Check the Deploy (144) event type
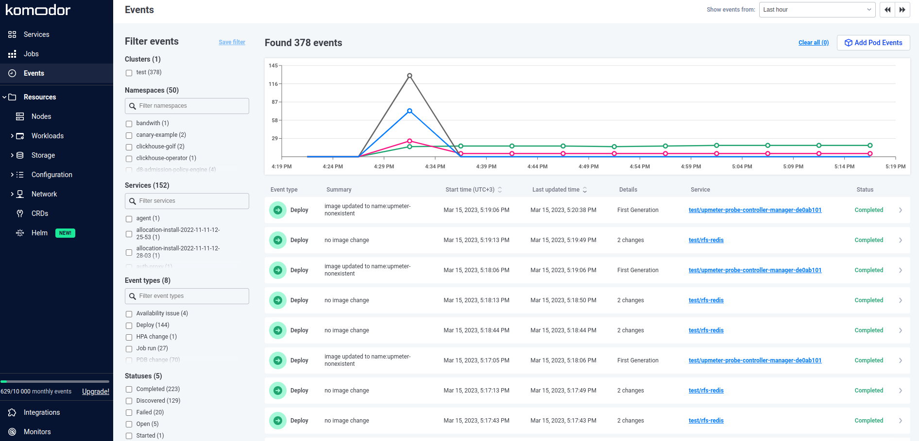Image resolution: width=919 pixels, height=441 pixels. 129,326
